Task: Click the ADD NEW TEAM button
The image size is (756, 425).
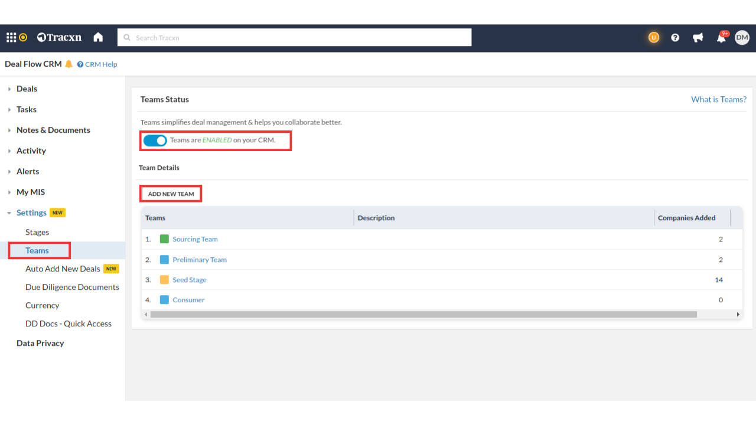Action: click(171, 194)
